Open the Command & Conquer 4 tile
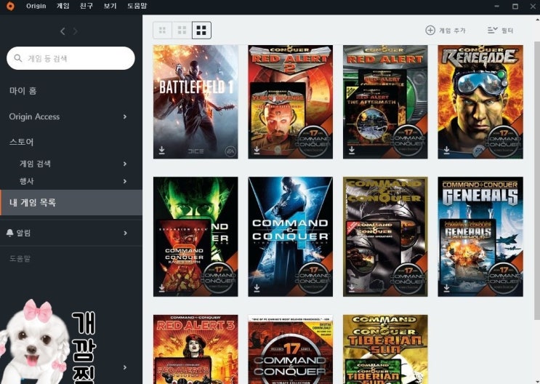 [x=290, y=236]
